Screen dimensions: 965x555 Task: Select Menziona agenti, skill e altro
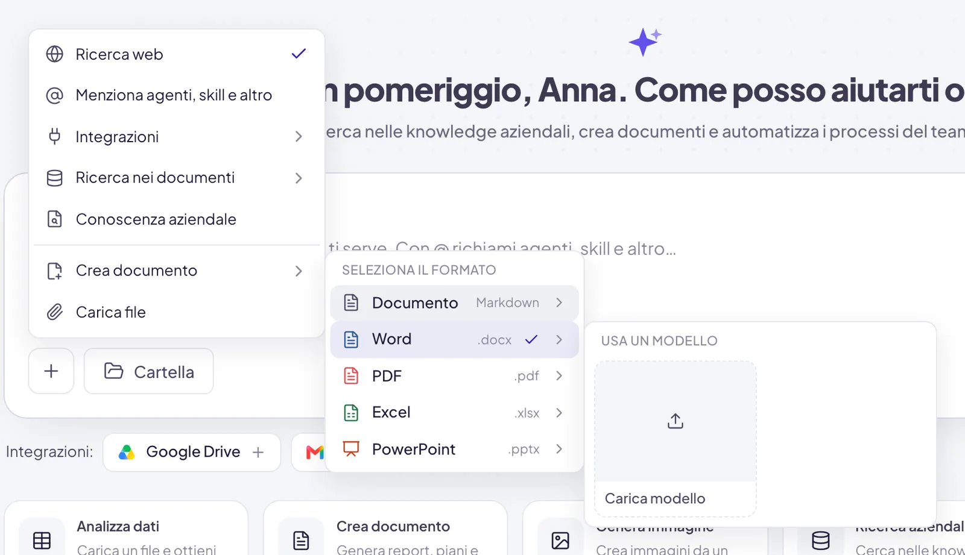click(177, 95)
